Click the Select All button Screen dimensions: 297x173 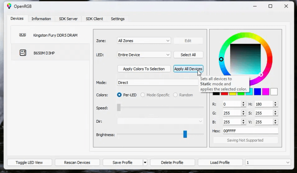coord(188,55)
